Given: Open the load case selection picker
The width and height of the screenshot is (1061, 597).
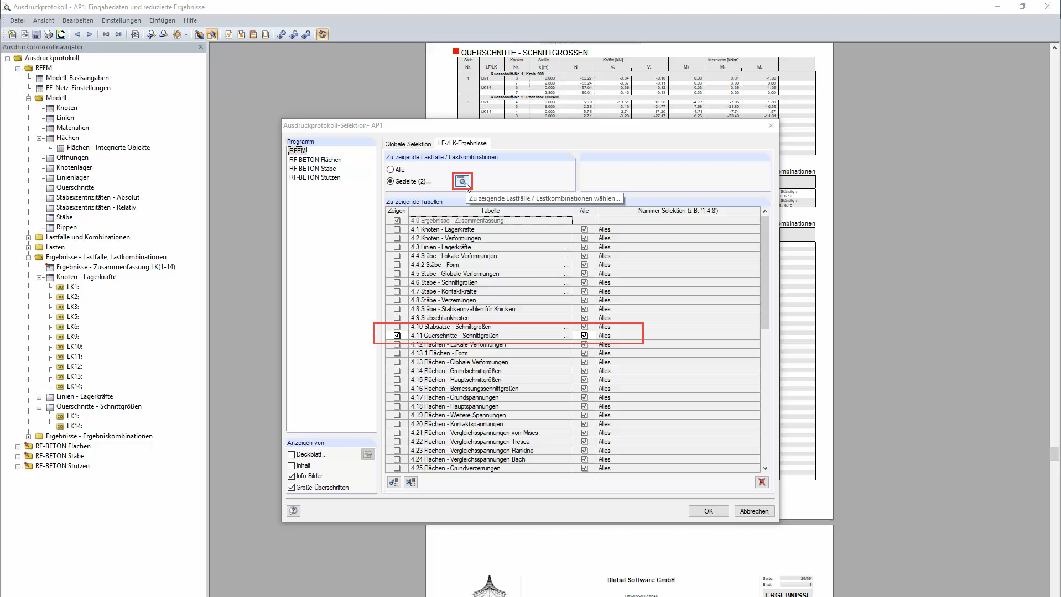Looking at the screenshot, I should [462, 181].
